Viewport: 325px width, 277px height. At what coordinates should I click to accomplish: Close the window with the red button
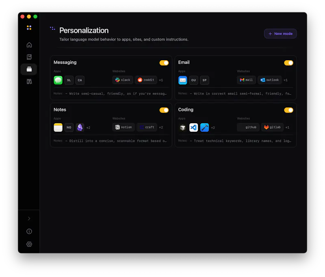click(x=23, y=17)
